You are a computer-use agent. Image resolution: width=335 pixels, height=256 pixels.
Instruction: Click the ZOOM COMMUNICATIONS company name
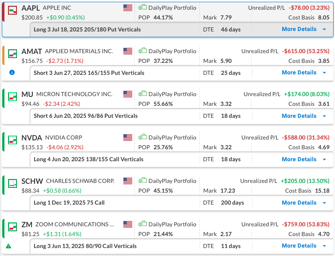pos(75,225)
